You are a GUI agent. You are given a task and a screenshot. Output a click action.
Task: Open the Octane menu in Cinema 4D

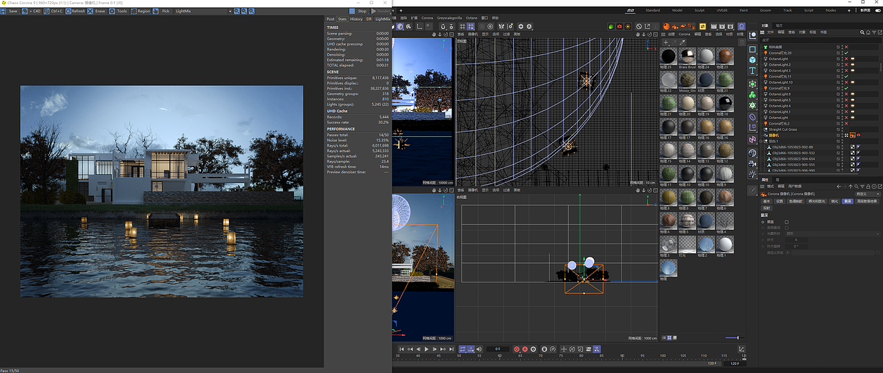(471, 18)
